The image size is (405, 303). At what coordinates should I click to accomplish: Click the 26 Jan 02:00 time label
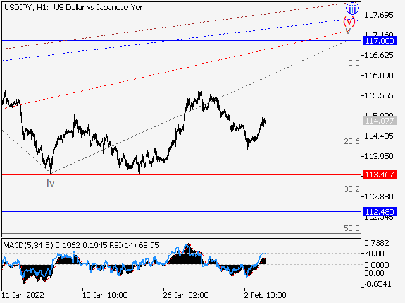tap(185, 295)
